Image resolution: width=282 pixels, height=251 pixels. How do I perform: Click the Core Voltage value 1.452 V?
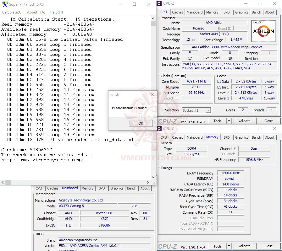click(236, 40)
